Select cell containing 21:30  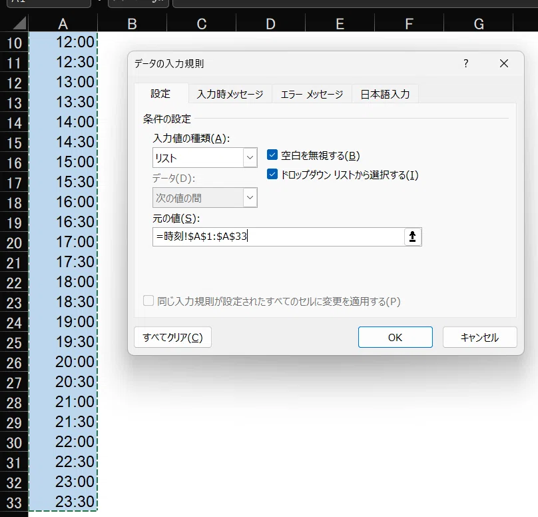coord(63,421)
